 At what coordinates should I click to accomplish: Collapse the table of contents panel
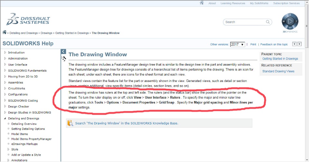coord(63,51)
